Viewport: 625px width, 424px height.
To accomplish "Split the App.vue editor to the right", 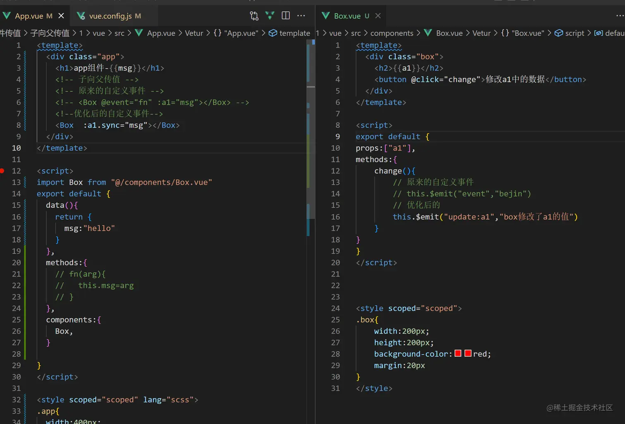I will 286,16.
